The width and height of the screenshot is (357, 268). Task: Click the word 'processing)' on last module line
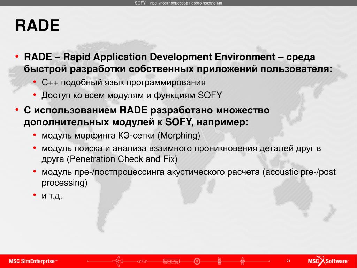64,183
